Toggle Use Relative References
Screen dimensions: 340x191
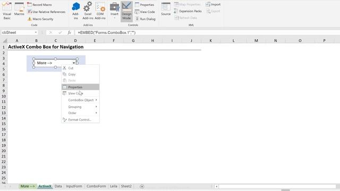point(46,12)
